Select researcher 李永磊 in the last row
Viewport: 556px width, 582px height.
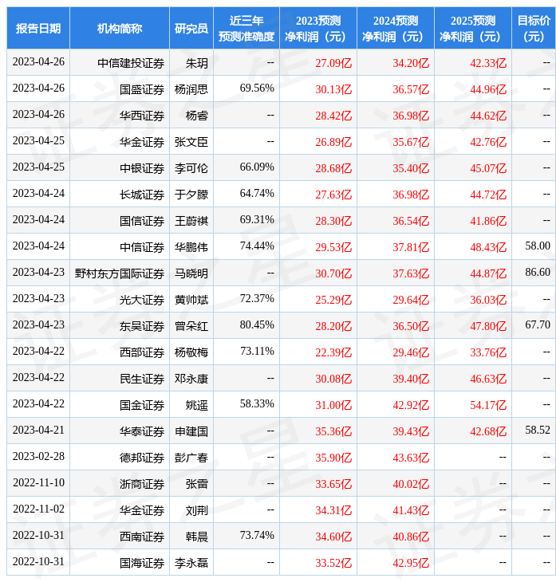[191, 563]
